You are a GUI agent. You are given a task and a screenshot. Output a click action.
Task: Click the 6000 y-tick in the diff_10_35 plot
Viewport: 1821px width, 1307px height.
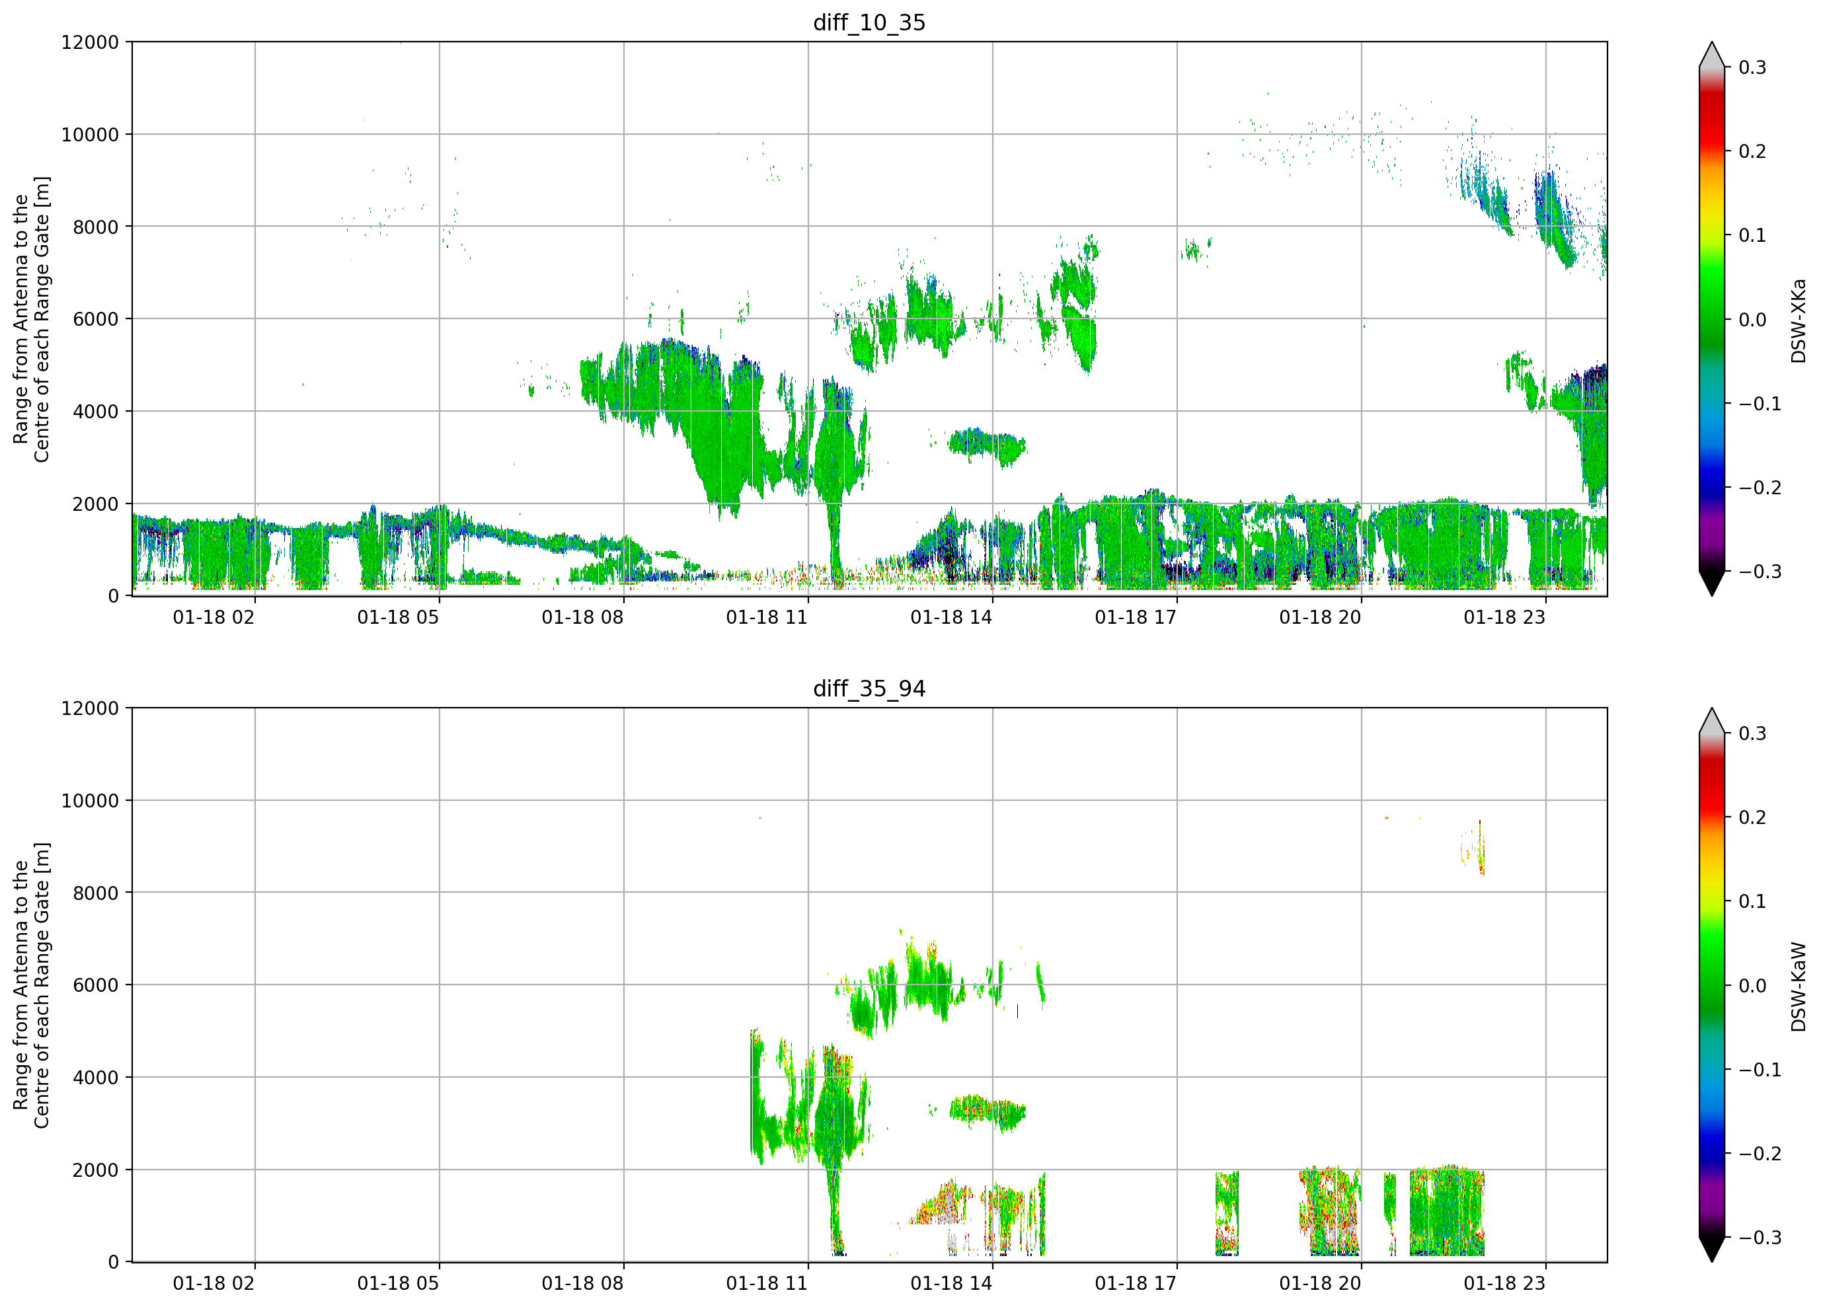tap(96, 318)
